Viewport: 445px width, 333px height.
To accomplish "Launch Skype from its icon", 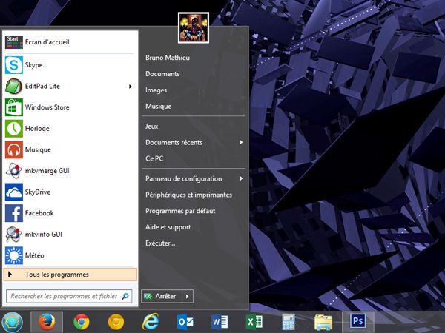I will [x=14, y=65].
